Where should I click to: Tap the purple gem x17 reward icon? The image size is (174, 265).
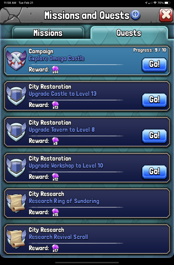[x=55, y=248]
